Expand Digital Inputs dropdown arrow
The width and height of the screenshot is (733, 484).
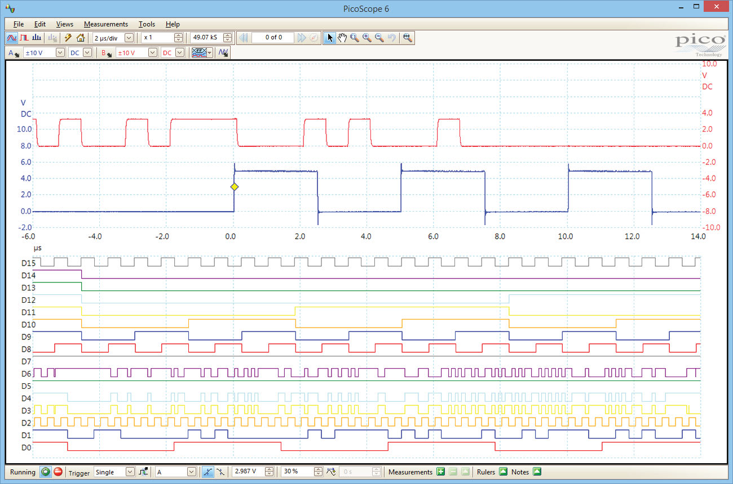coord(210,52)
